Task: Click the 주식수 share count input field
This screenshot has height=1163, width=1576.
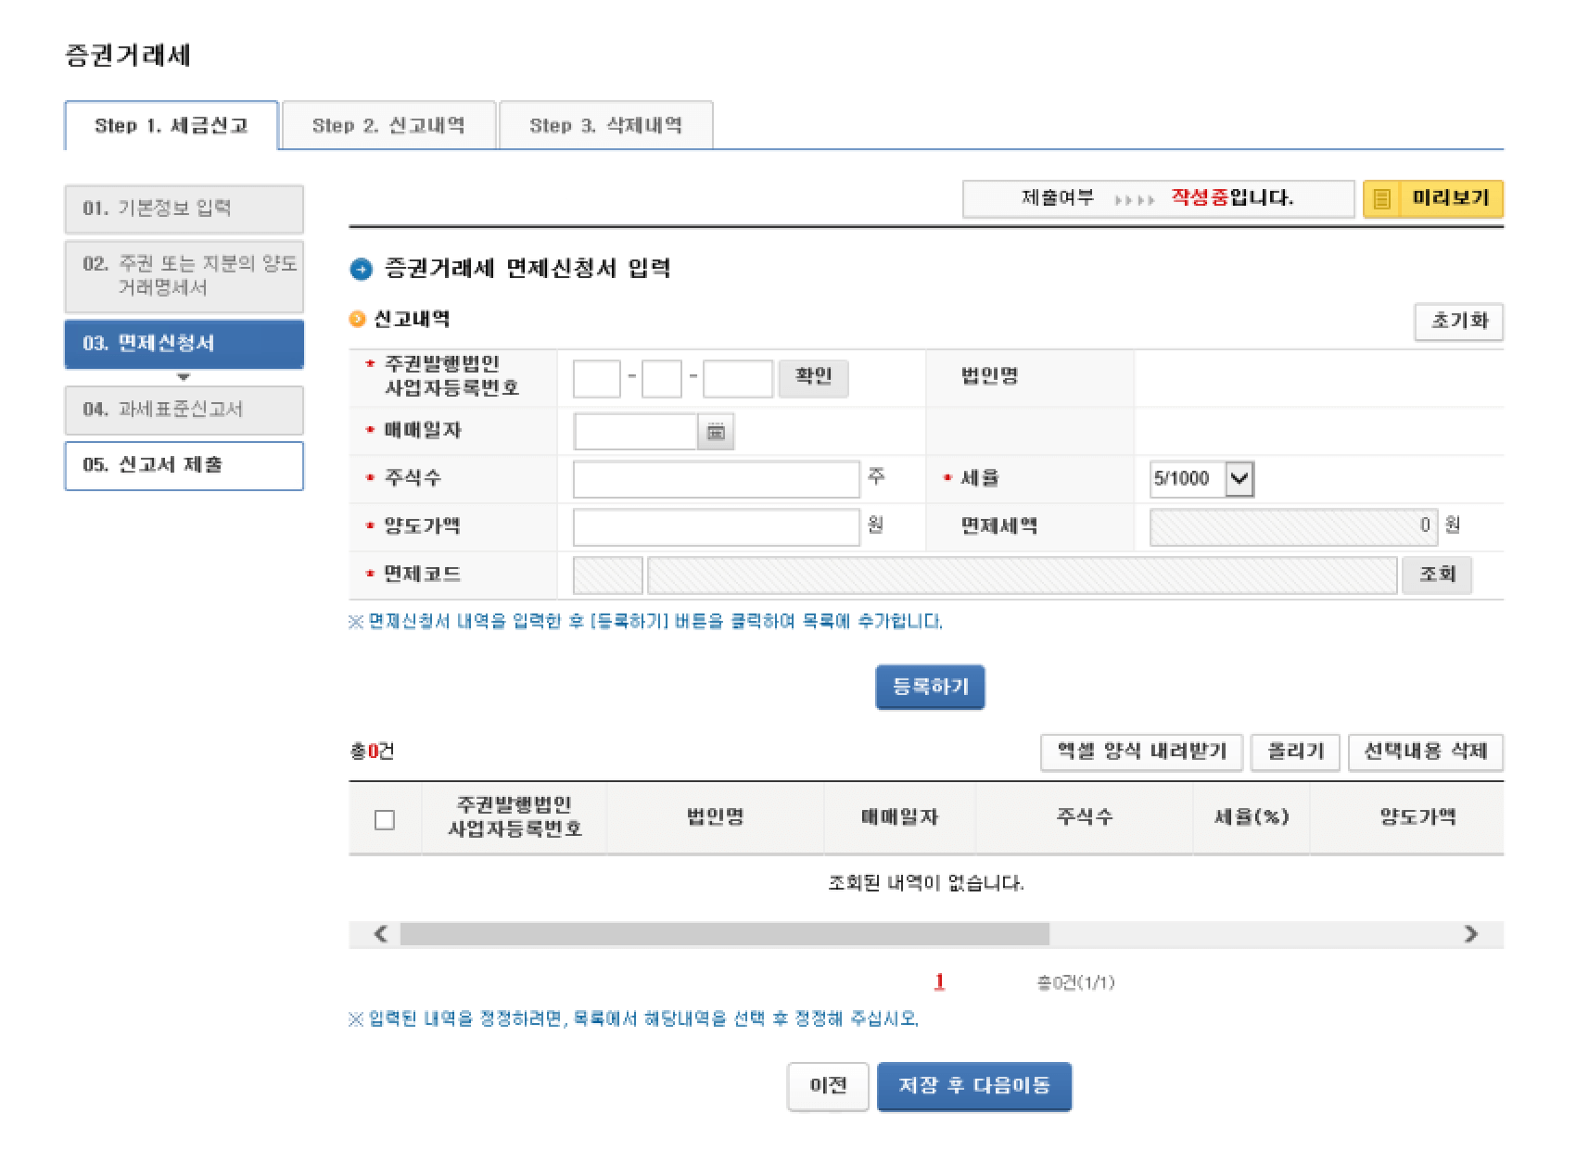Action: tap(716, 479)
